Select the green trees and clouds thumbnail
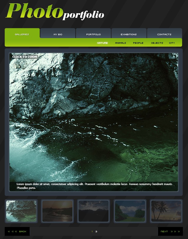This screenshot has width=188, height=239. click(130, 211)
